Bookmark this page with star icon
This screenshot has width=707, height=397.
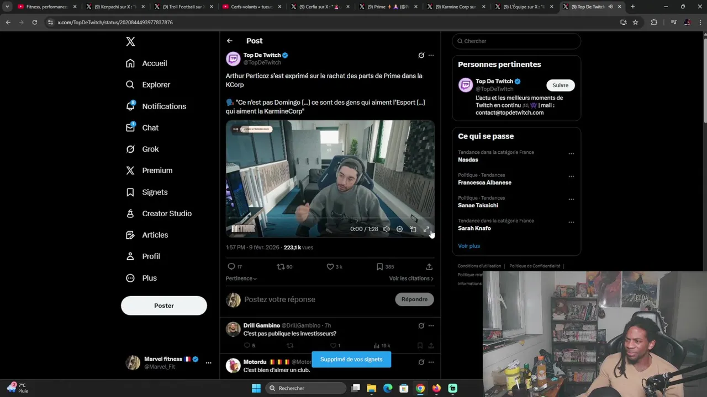(x=636, y=22)
